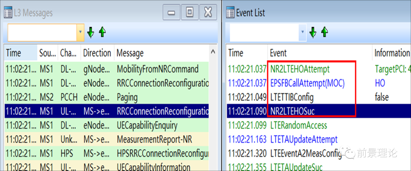
Task: Select the NR2LTEHOAttempt event
Action: [x=300, y=69]
